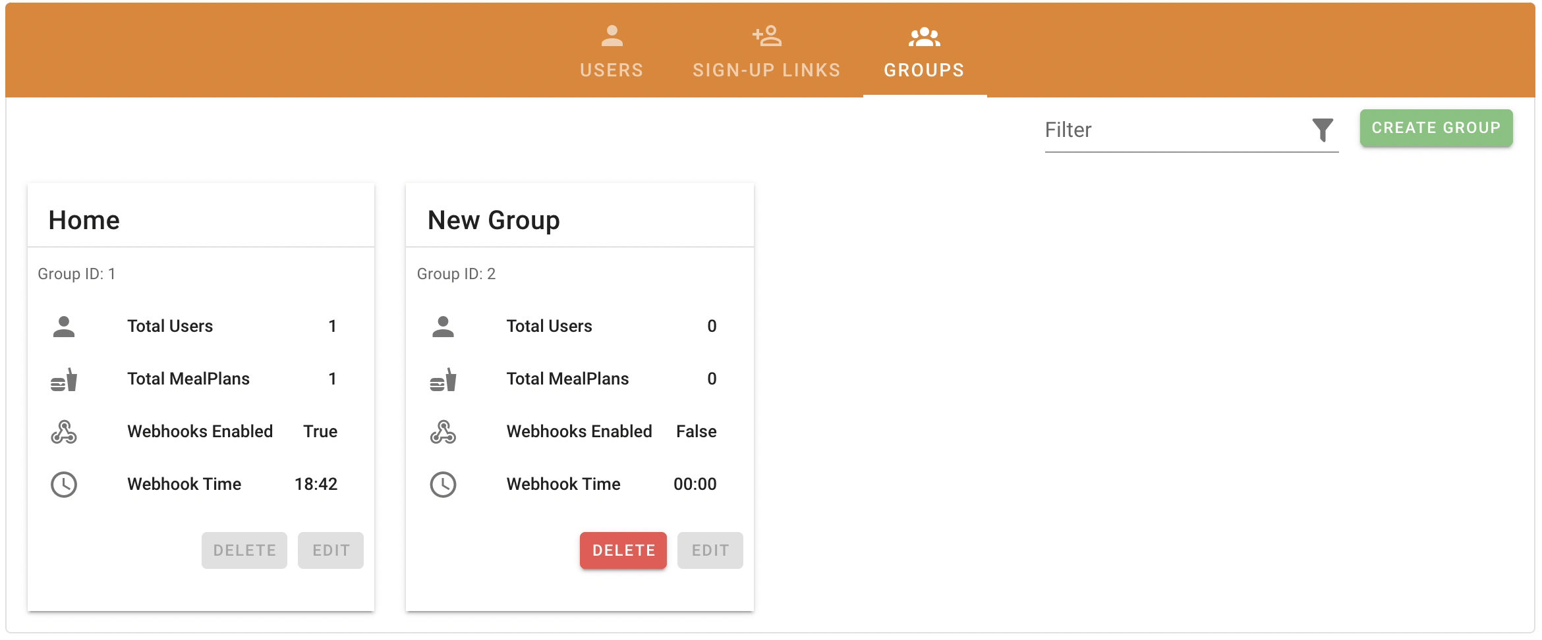Delete the New Group group
The width and height of the screenshot is (1542, 640).
point(623,550)
